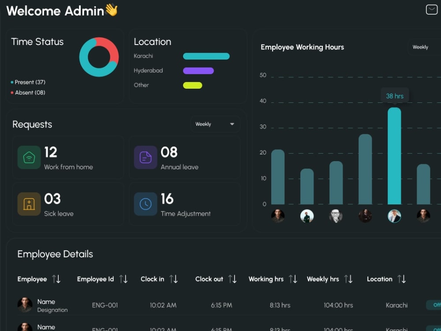This screenshot has width=441, height=331.
Task: Select the highlighted avatar under 38 hrs bar
Action: coord(394,216)
